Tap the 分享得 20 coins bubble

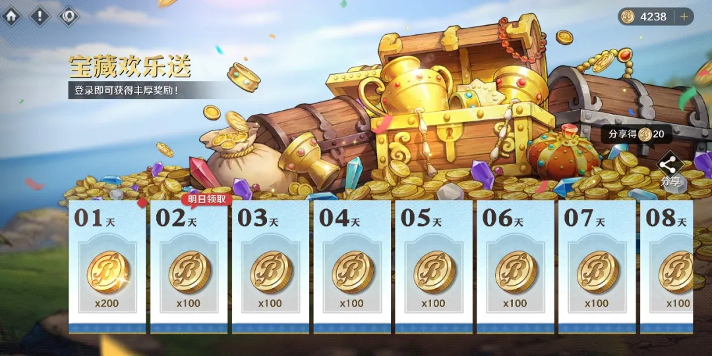pos(637,134)
